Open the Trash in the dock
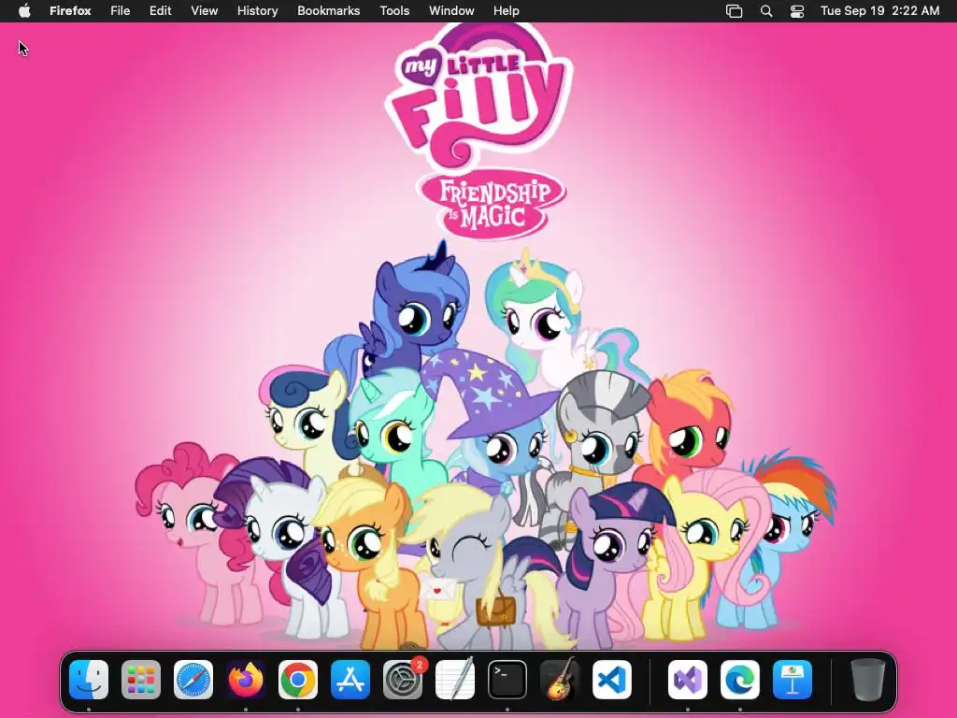Image resolution: width=957 pixels, height=718 pixels. pos(868,680)
